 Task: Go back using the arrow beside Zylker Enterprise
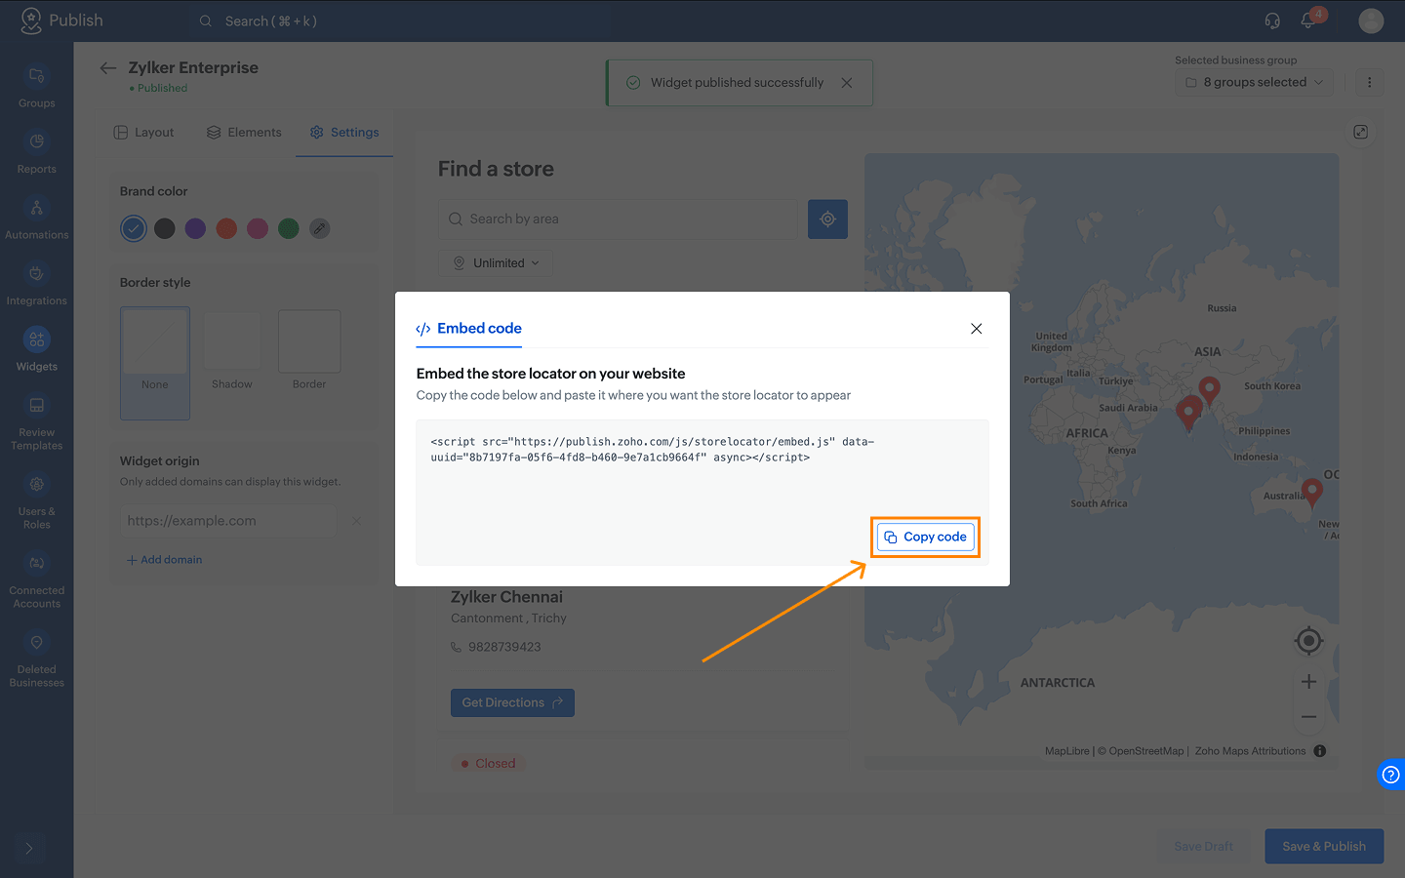(x=108, y=67)
